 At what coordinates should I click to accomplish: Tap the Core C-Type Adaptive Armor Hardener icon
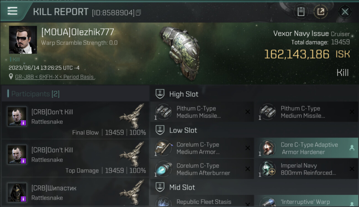tap(268, 148)
